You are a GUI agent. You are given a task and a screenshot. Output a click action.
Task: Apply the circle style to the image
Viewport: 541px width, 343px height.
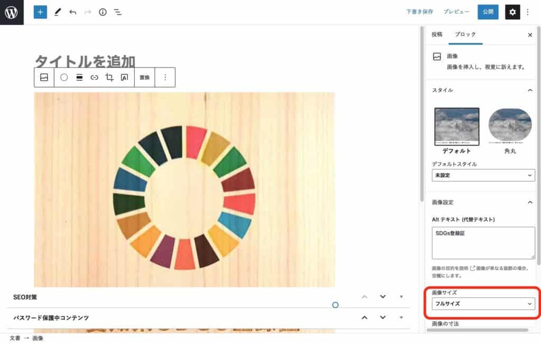[64, 77]
